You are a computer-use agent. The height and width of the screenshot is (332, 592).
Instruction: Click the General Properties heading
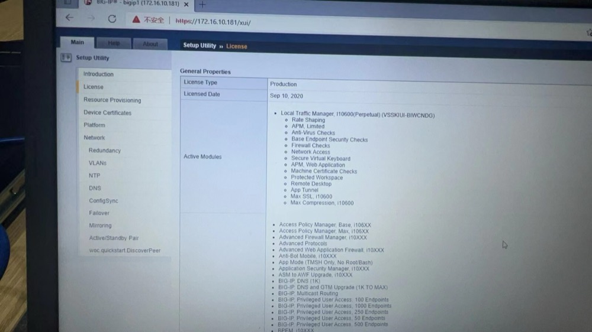click(x=205, y=71)
